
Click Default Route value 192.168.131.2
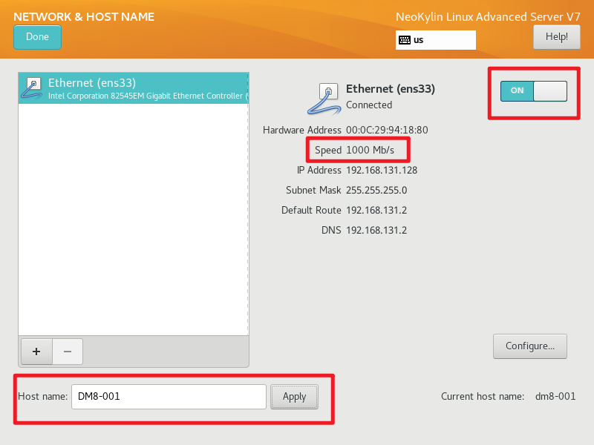click(376, 211)
